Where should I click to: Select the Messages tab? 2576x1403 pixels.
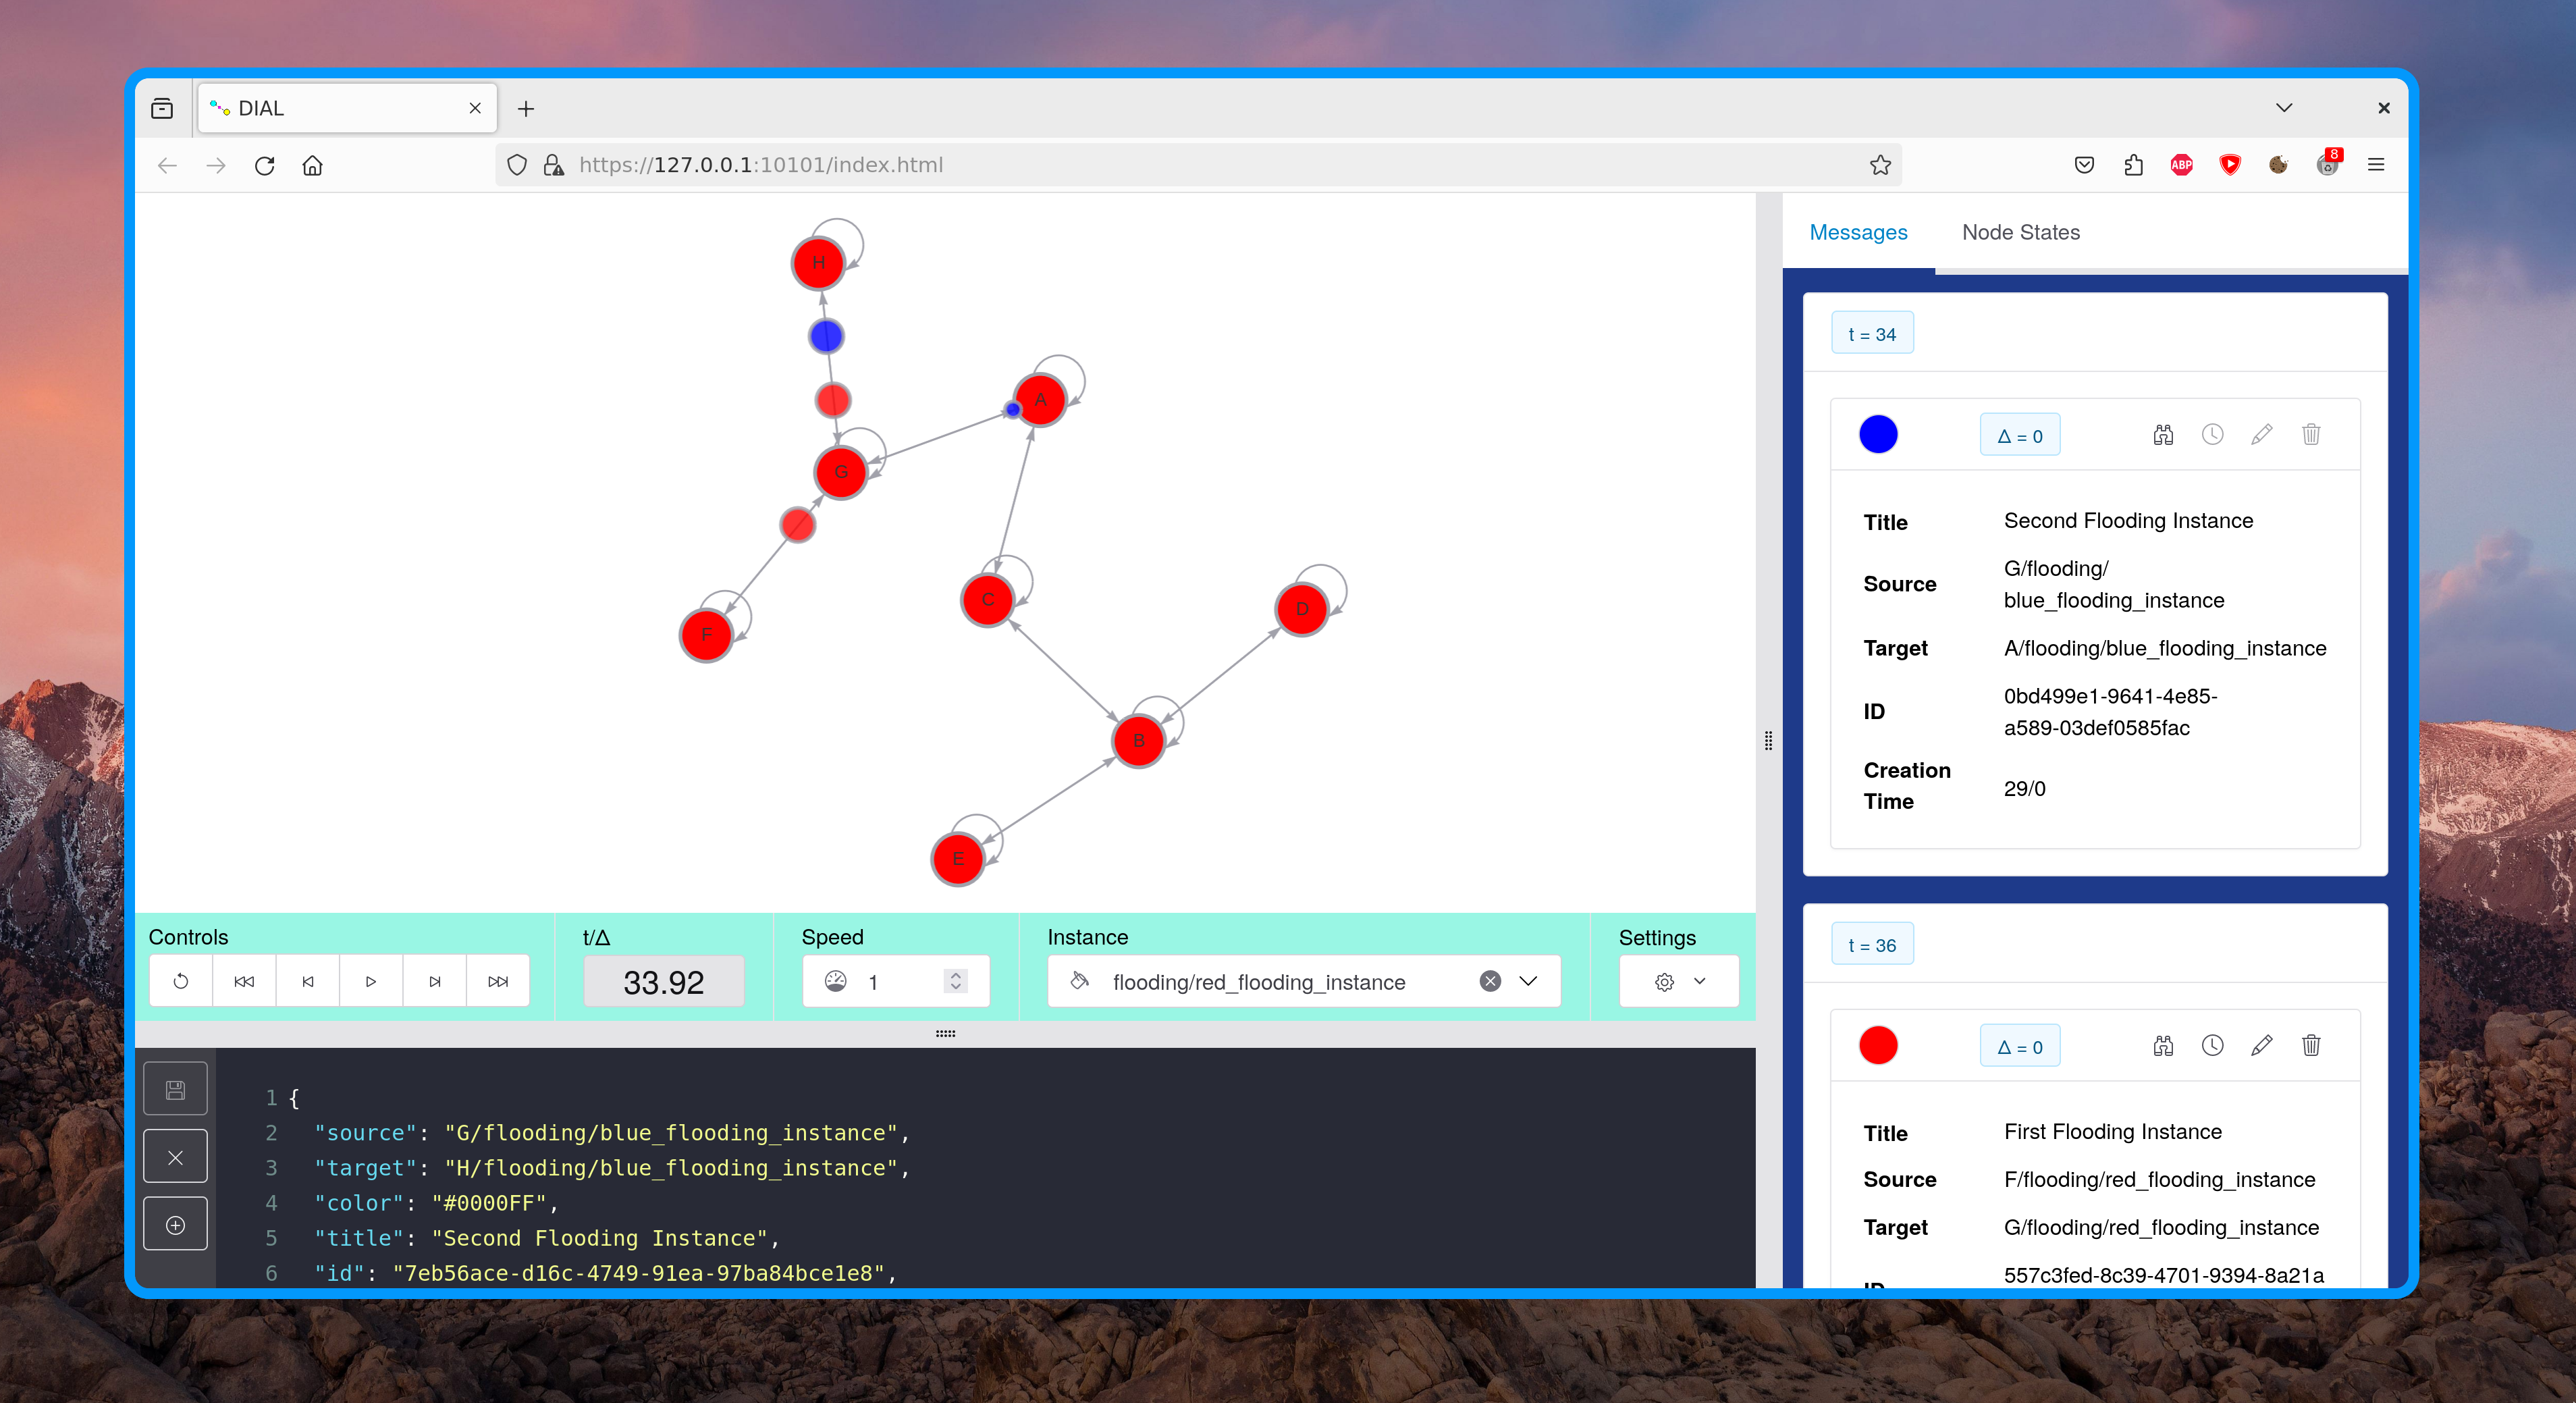tap(1856, 232)
